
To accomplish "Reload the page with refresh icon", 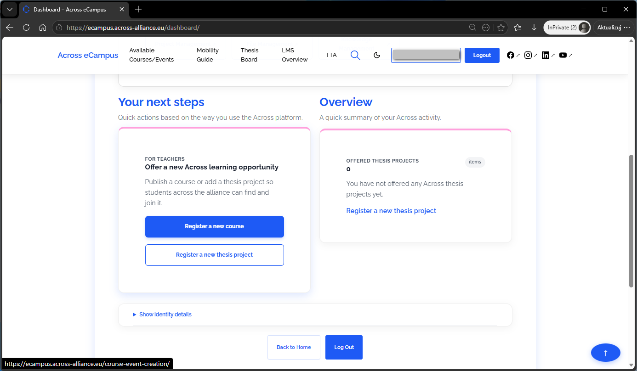I will (x=26, y=28).
